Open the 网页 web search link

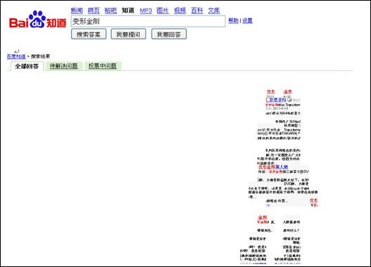click(x=93, y=11)
